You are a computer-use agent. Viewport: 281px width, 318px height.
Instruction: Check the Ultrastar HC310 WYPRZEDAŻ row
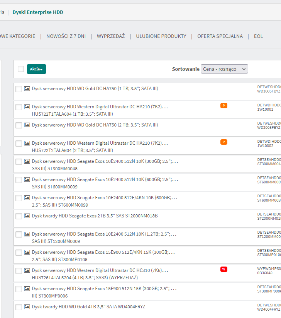[x=19, y=270]
